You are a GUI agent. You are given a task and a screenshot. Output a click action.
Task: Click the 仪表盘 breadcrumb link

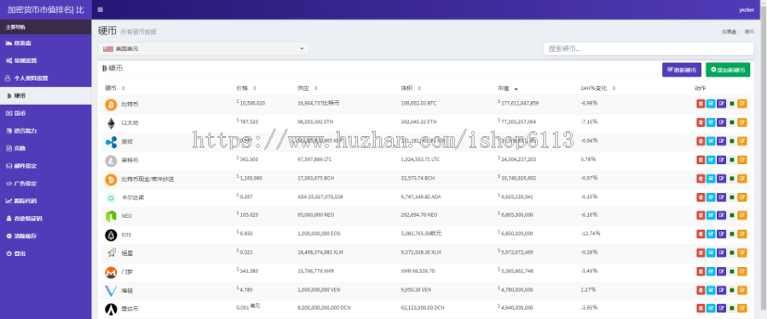click(729, 31)
